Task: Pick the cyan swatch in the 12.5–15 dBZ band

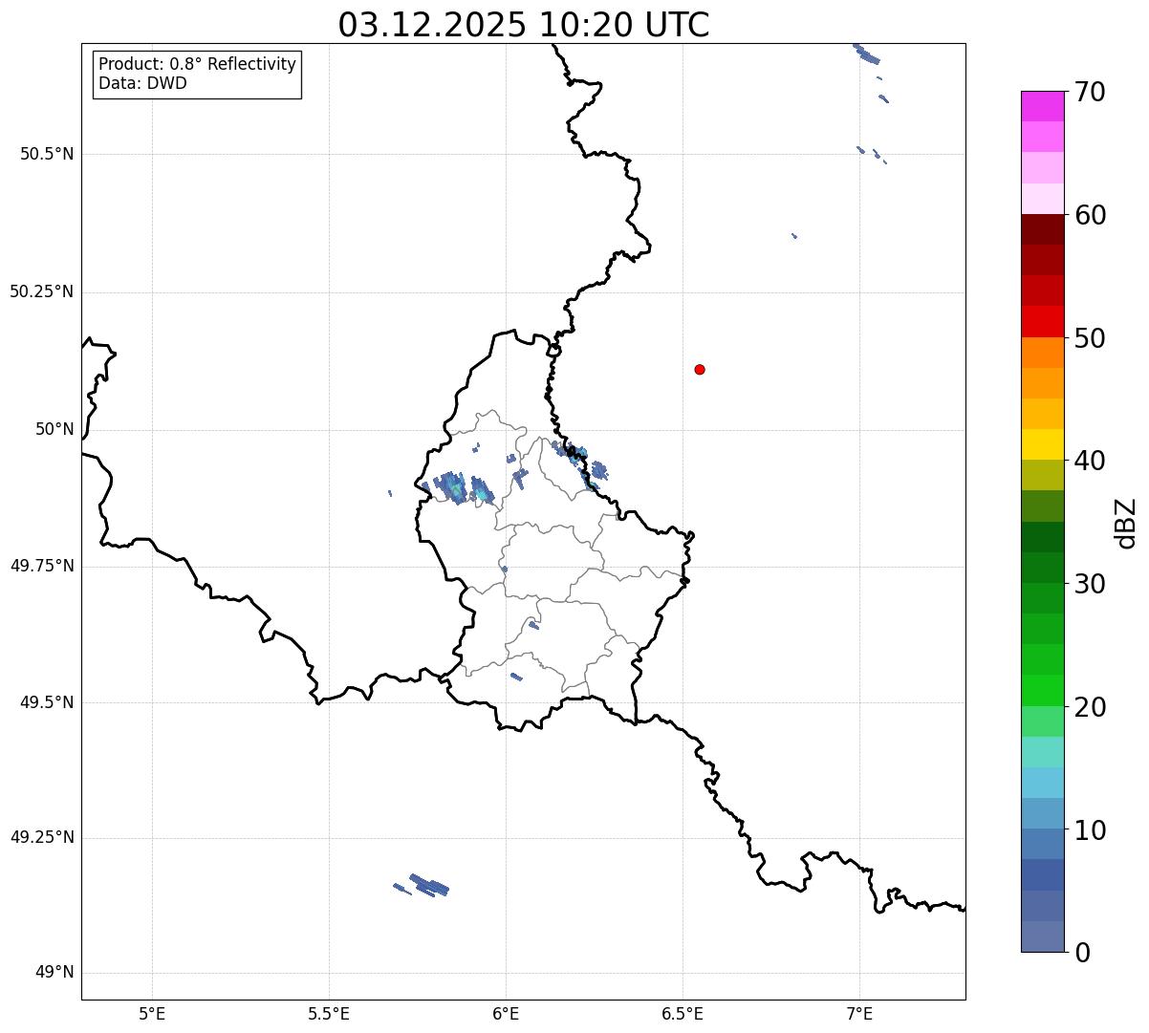Action: click(1042, 783)
